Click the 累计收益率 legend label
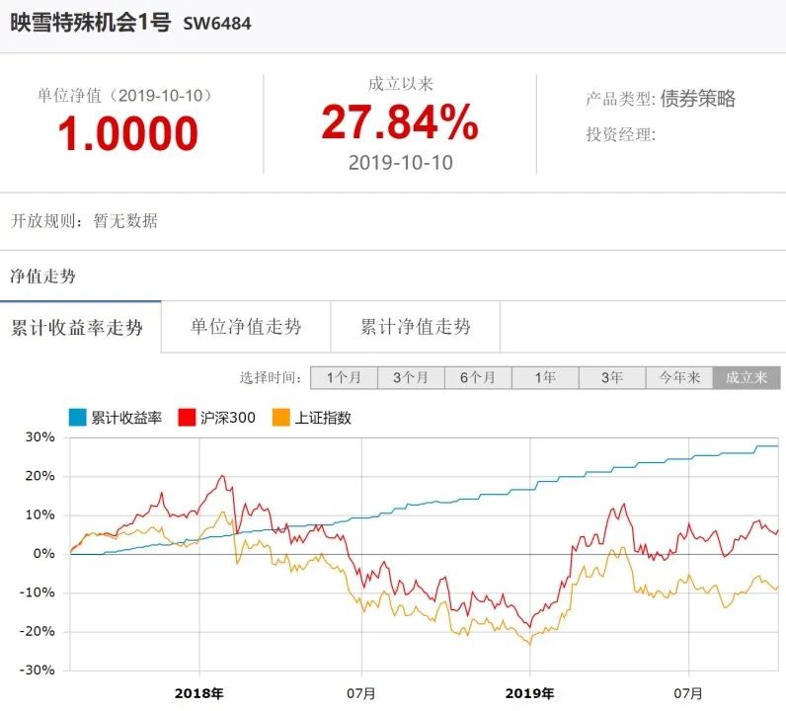 coord(126,418)
